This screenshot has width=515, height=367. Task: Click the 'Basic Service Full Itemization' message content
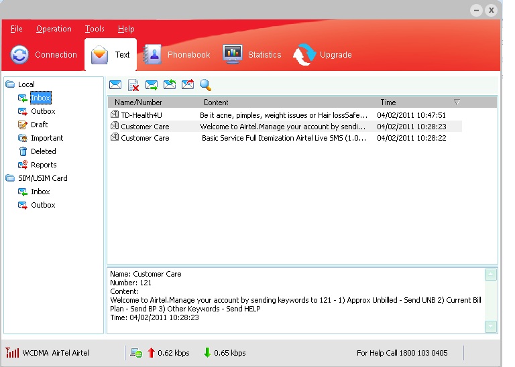tap(284, 138)
